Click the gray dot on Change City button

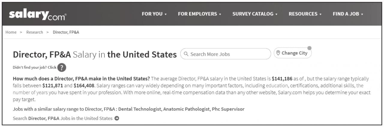pyautogui.click(x=309, y=48)
